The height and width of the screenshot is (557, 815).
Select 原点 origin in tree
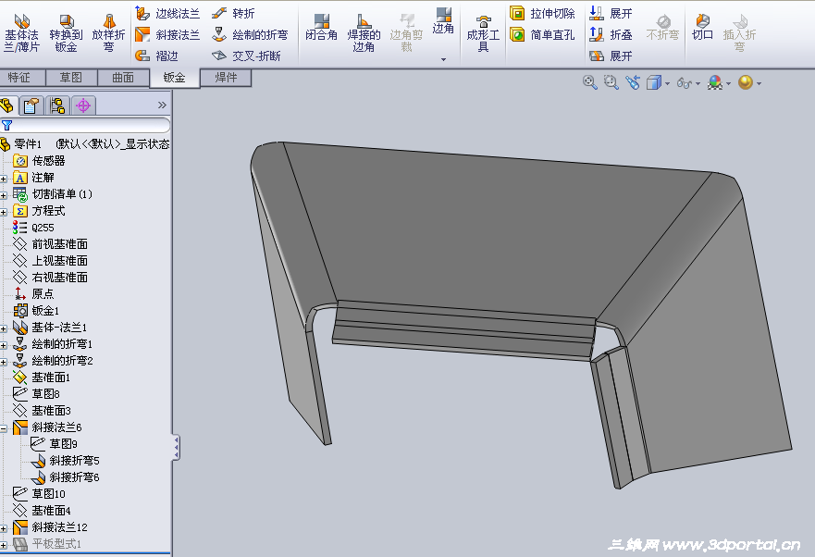click(34, 294)
